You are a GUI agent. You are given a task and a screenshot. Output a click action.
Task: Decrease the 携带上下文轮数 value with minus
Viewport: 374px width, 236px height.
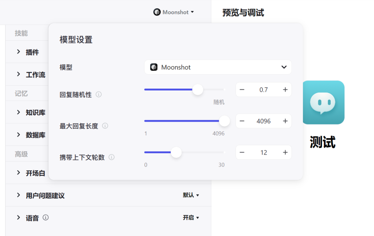242,152
